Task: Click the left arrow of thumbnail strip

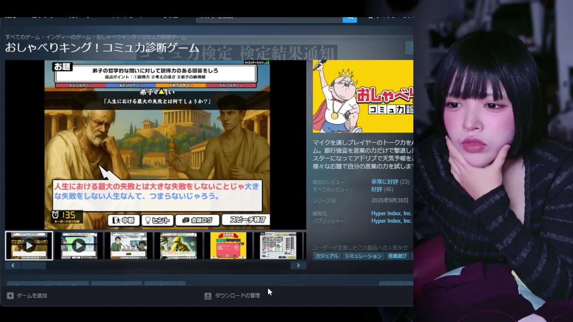Action: pos(13,266)
